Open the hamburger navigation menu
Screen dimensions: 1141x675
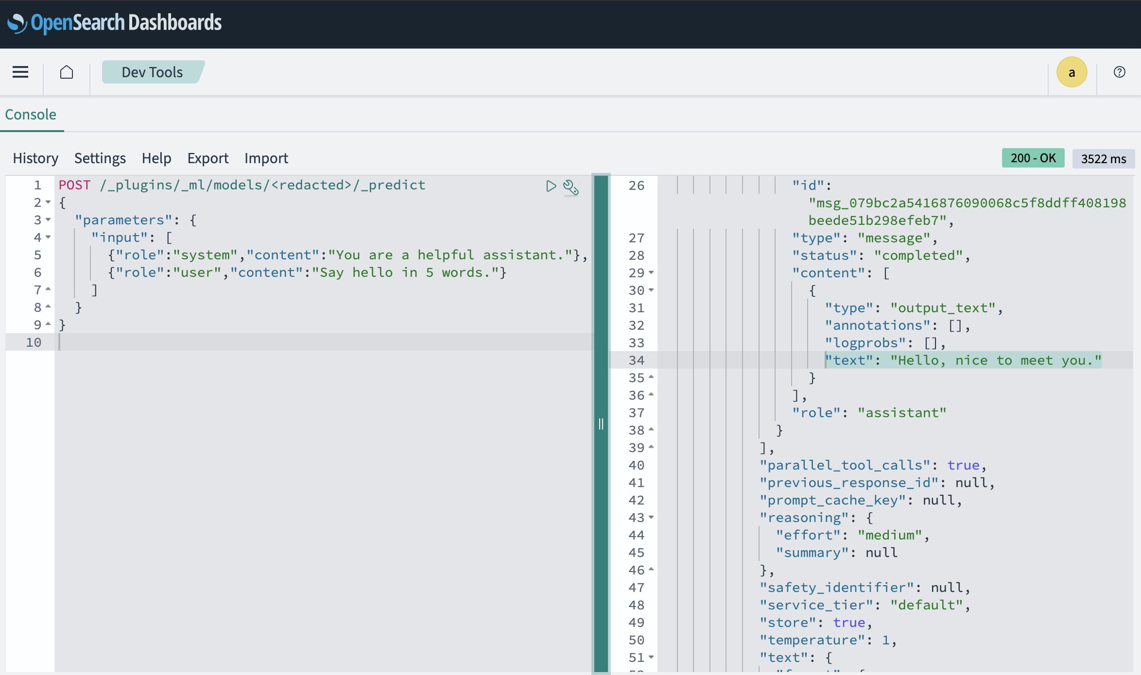(20, 72)
